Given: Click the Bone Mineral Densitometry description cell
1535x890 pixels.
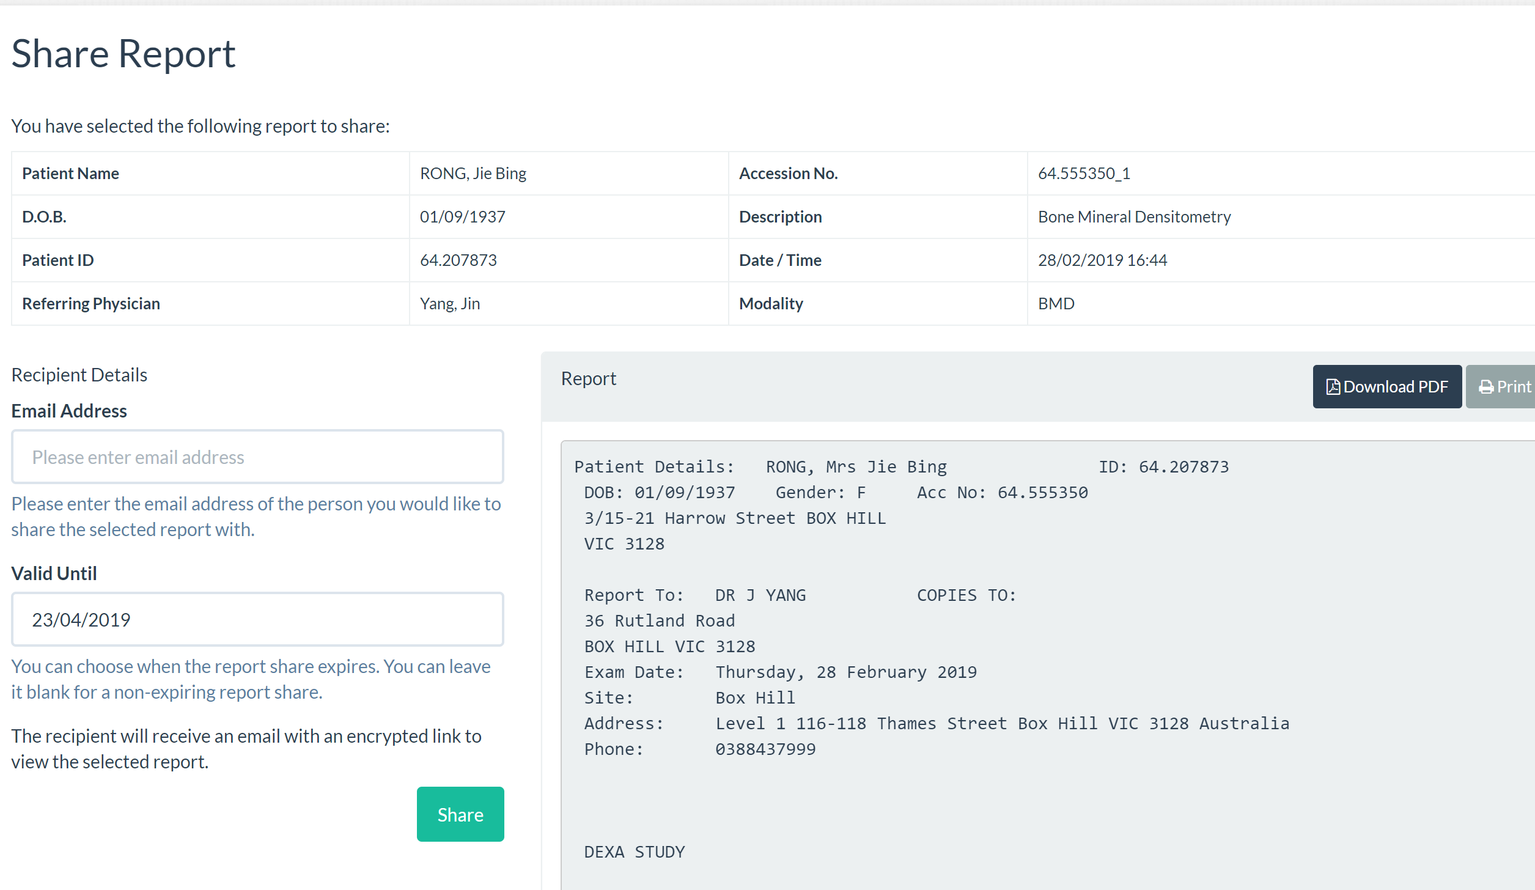Looking at the screenshot, I should pyautogui.click(x=1134, y=217).
